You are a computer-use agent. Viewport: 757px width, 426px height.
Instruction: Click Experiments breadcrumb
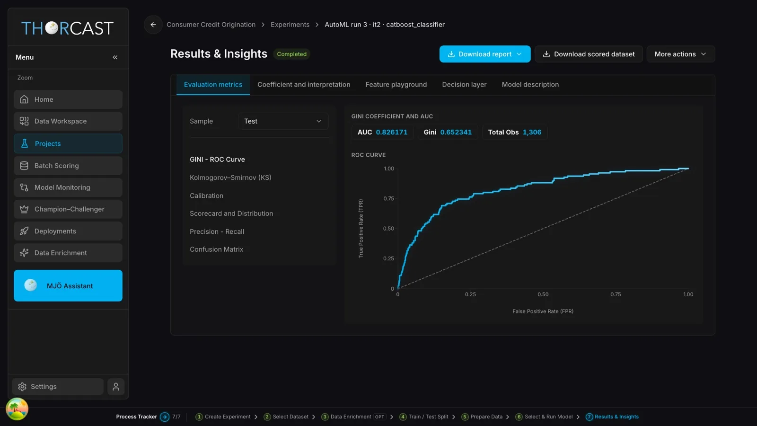pos(290,25)
